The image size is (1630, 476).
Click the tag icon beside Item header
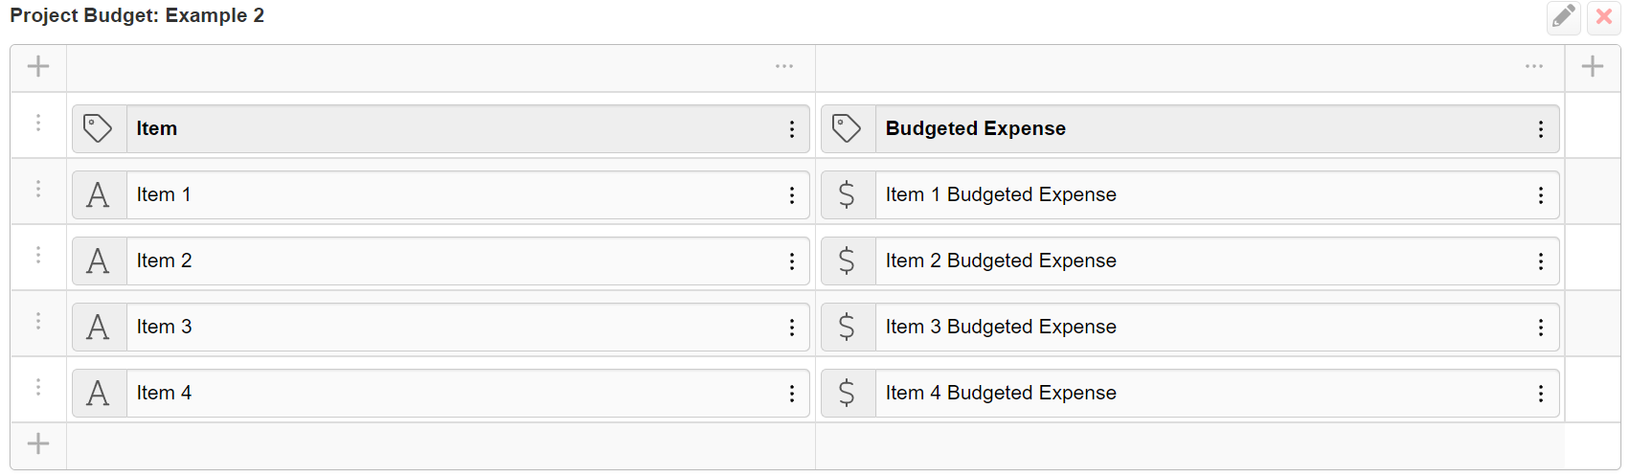click(99, 128)
